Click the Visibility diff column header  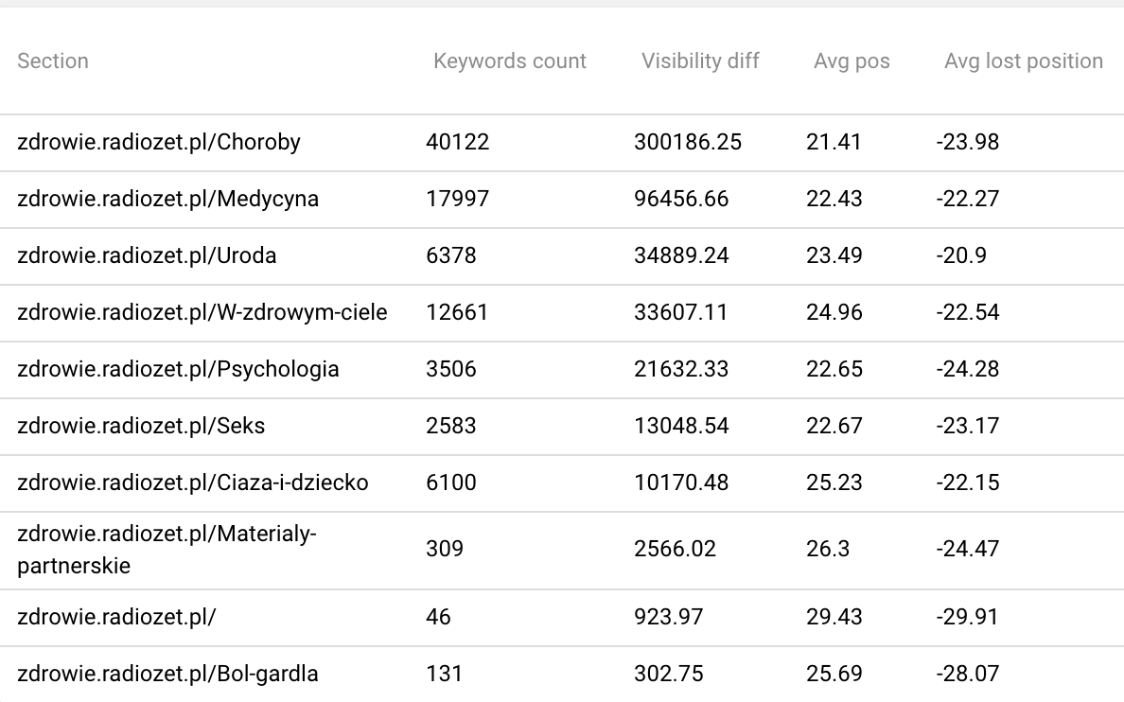[700, 61]
